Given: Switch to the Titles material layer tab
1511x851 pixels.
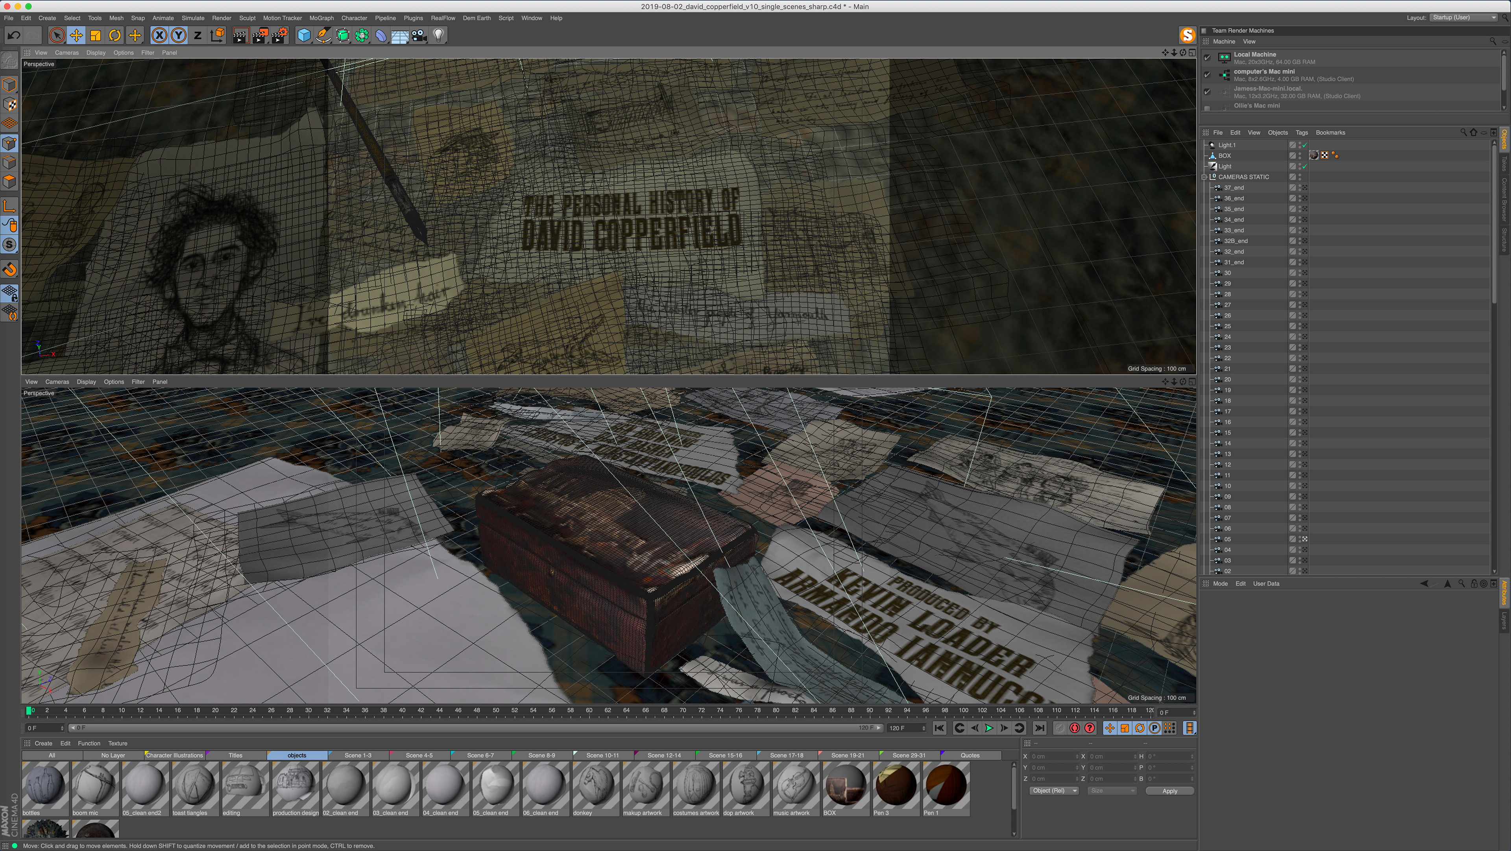Looking at the screenshot, I should [235, 755].
